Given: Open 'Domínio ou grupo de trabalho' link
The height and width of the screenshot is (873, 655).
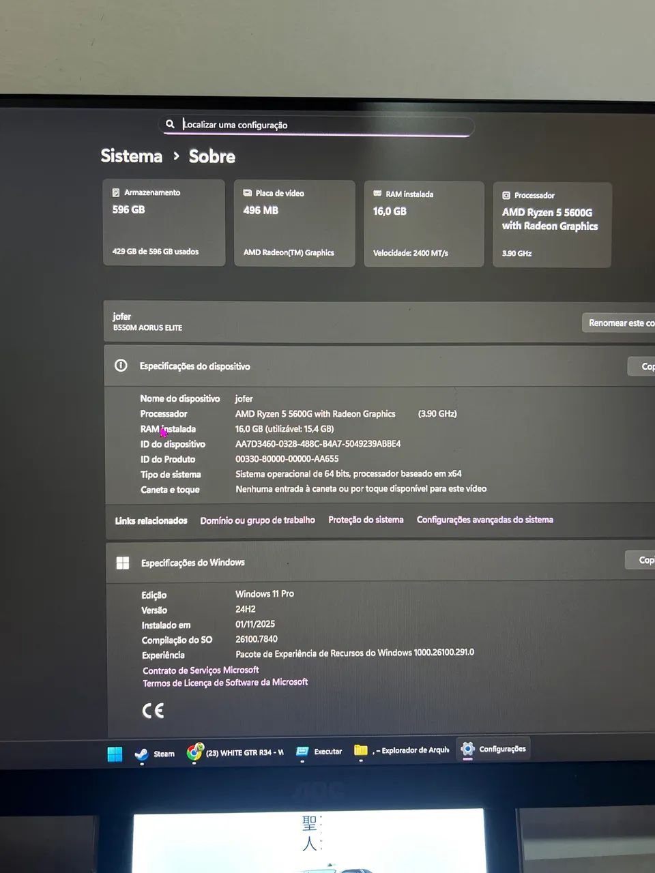Looking at the screenshot, I should point(257,520).
